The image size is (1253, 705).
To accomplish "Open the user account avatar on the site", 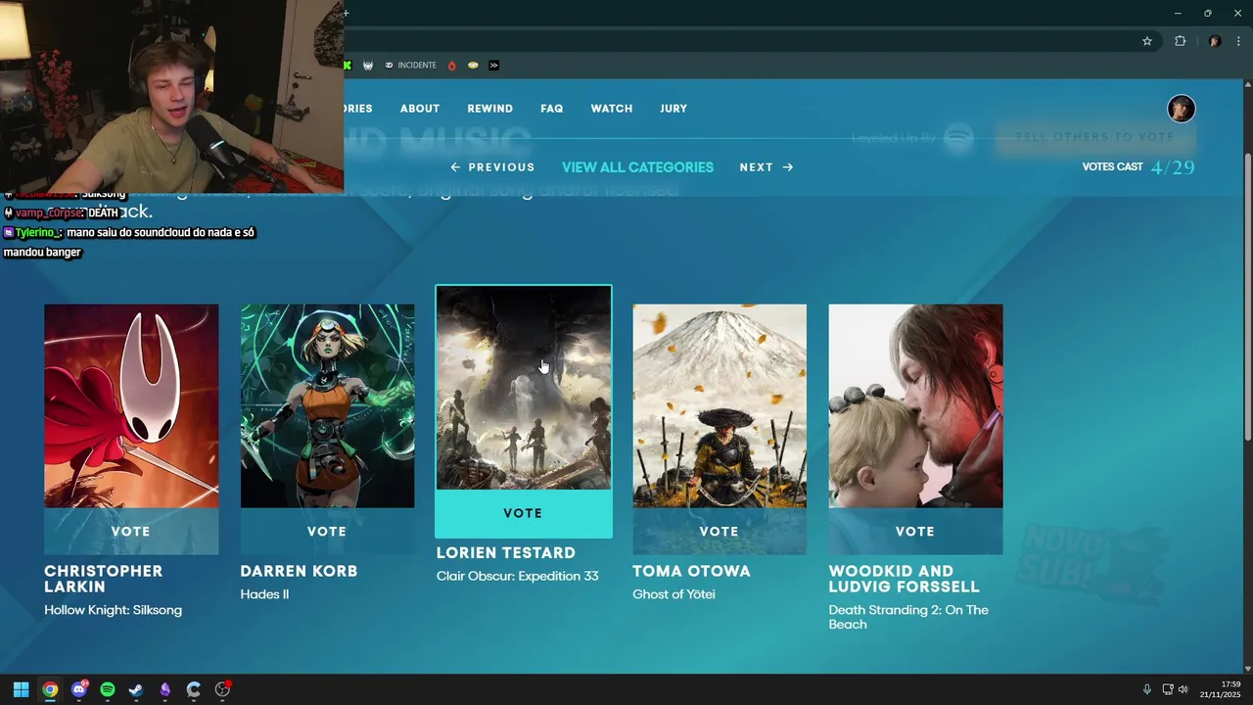I will [1182, 109].
